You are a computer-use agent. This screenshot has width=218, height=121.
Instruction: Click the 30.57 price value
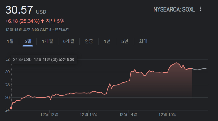click(x=19, y=10)
